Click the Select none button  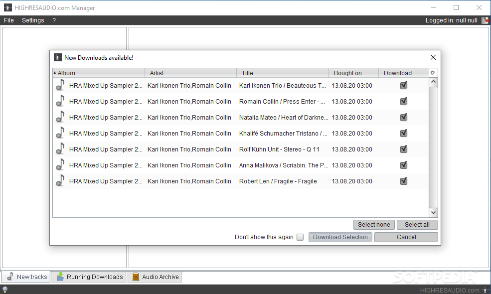pos(374,225)
